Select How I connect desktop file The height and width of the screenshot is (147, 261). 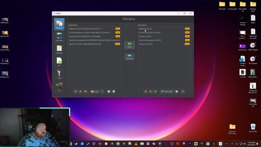pos(243,34)
